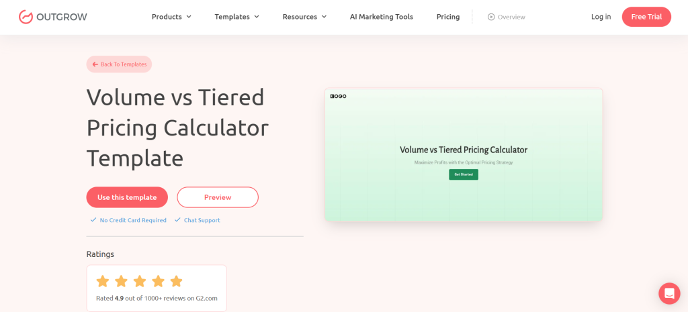This screenshot has height=312, width=688.
Task: Click the Chat Support checkmark
Action: (177, 220)
